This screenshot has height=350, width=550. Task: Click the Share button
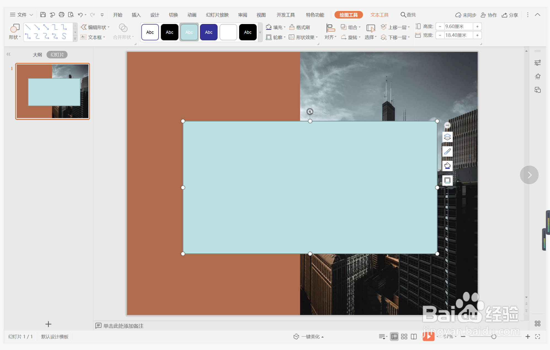pos(510,15)
